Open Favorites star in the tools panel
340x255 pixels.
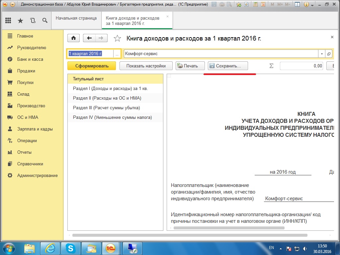[x=20, y=21]
